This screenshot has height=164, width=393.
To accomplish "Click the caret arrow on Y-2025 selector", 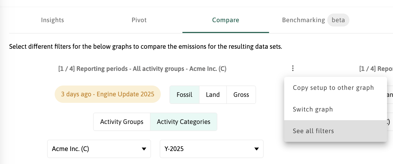I will pyautogui.click(x=256, y=149).
